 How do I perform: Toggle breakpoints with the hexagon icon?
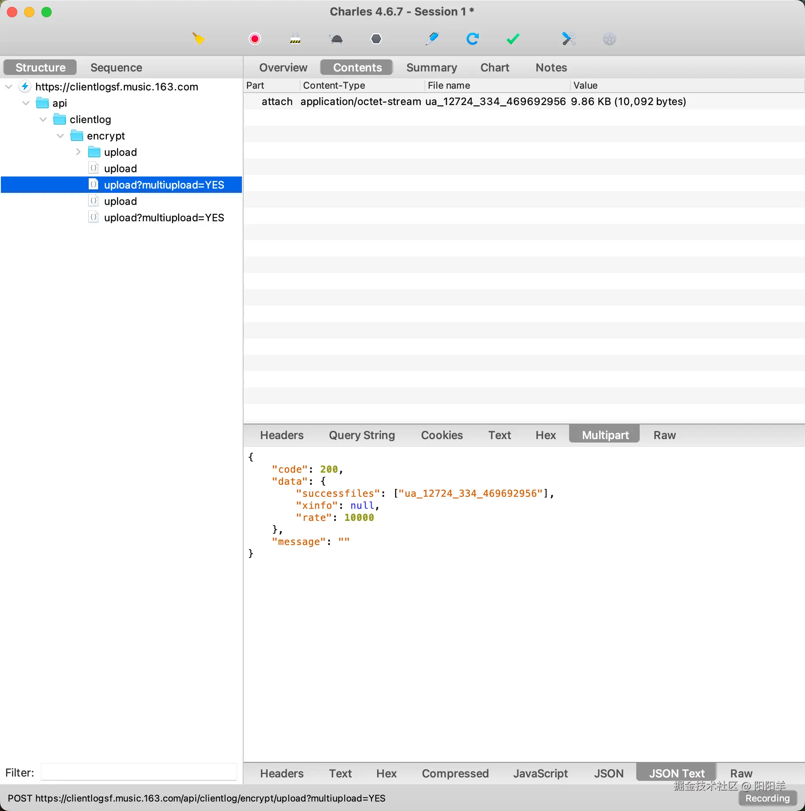click(376, 39)
